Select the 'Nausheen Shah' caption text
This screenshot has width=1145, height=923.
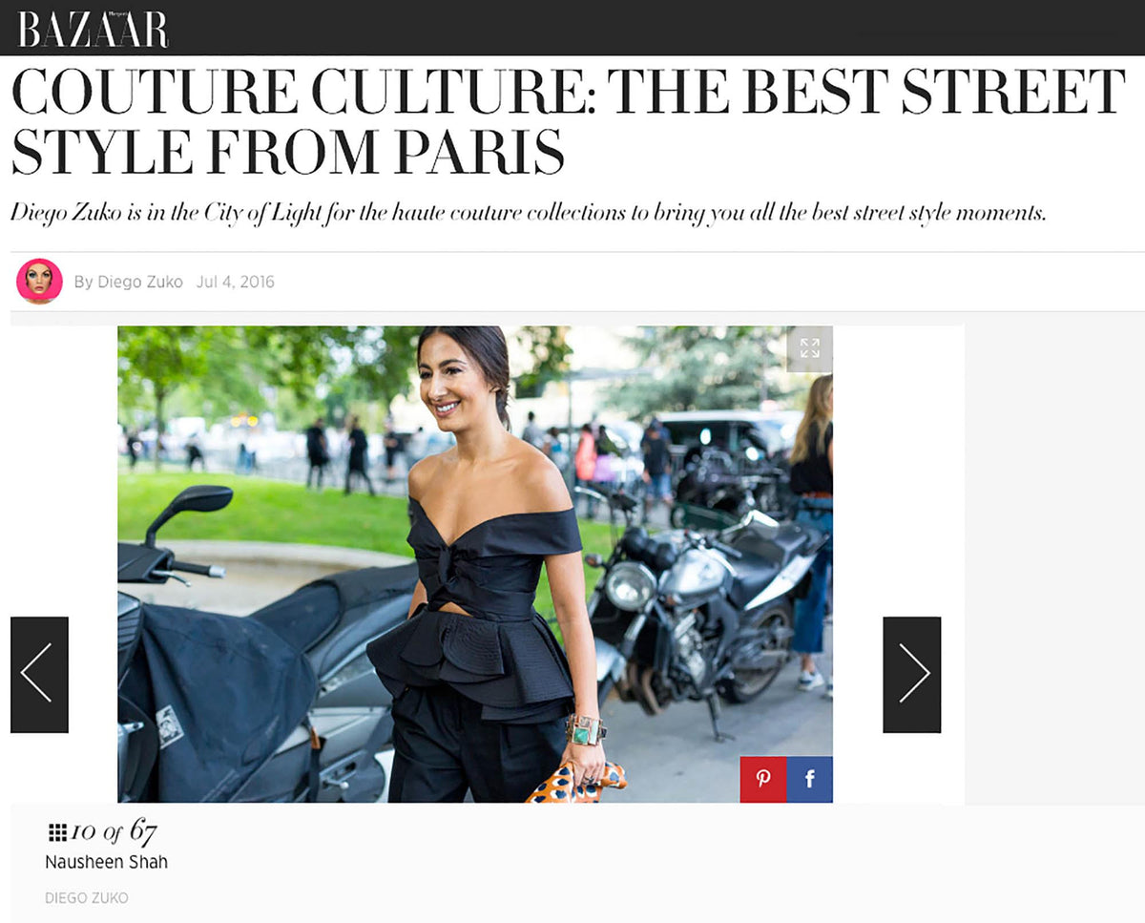pyautogui.click(x=106, y=862)
